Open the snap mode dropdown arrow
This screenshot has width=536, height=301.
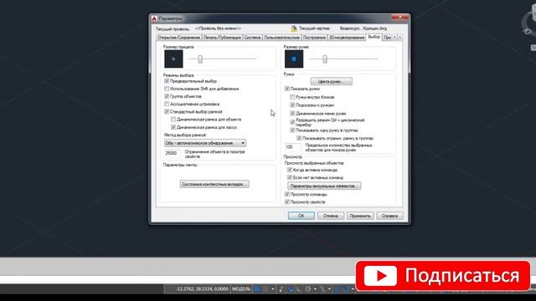pos(273,289)
